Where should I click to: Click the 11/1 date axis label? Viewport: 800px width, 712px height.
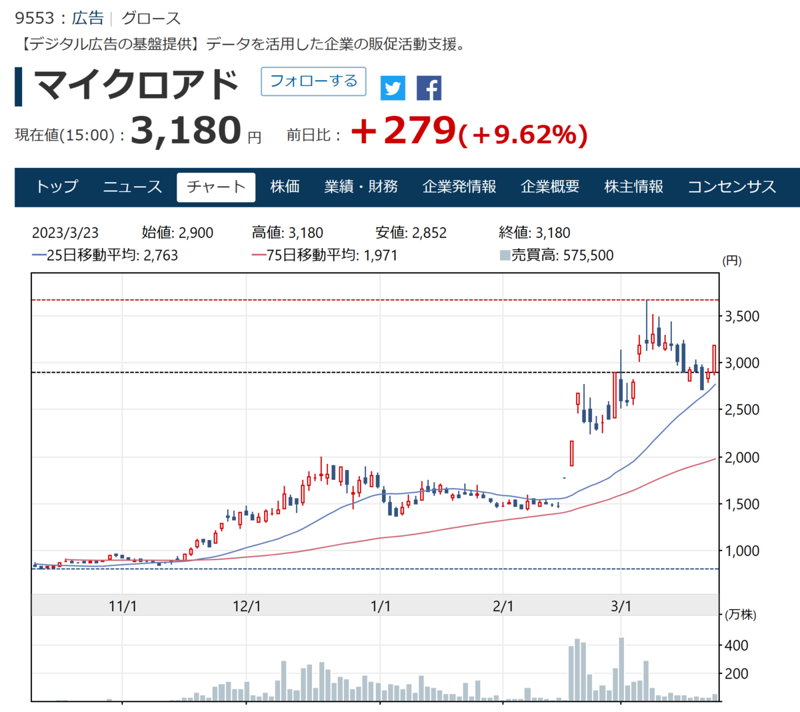[123, 607]
